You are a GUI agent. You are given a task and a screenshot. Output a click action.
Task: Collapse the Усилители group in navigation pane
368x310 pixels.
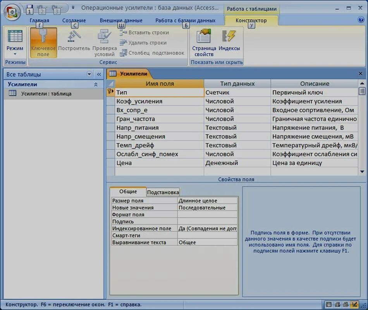coord(96,84)
